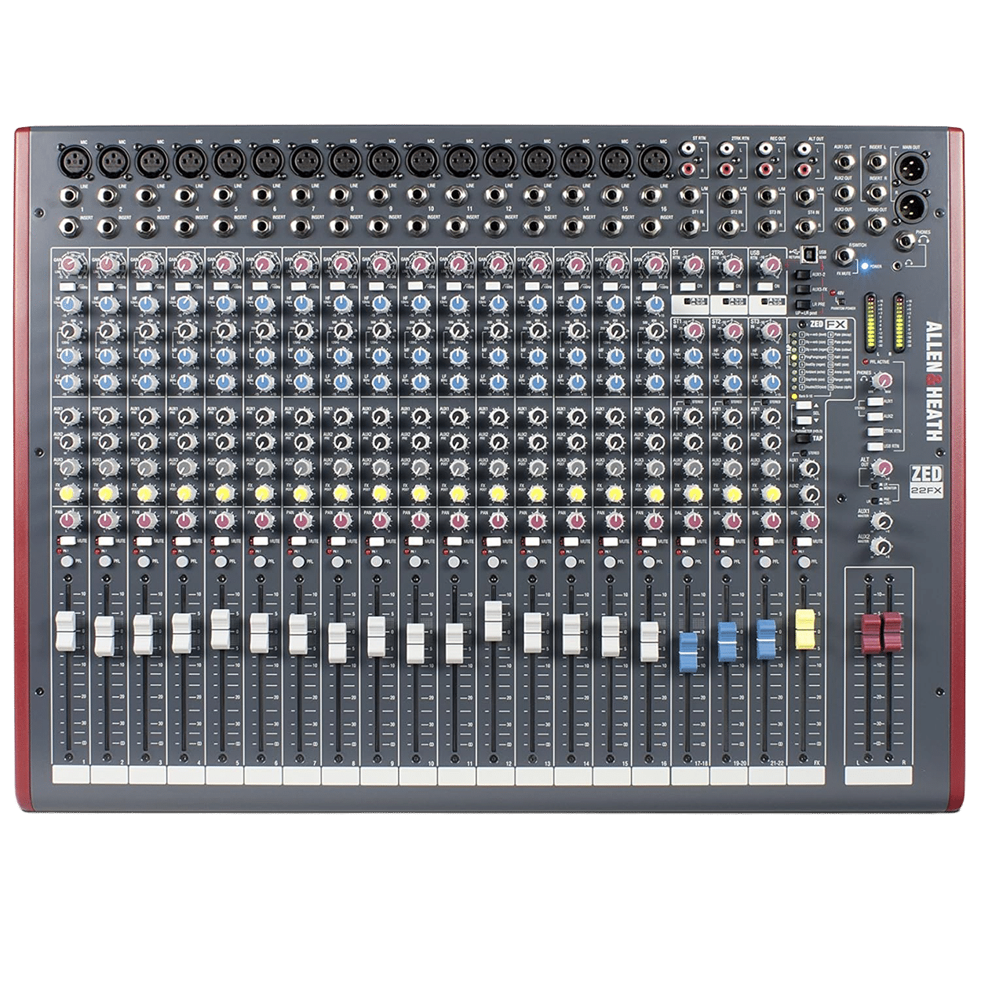Click the INSERT L jack socket
Screen dimensions: 981x981
[x=877, y=162]
